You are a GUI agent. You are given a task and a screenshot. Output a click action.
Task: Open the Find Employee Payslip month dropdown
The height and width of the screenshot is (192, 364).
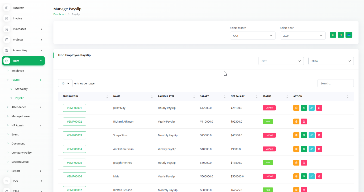click(x=281, y=61)
